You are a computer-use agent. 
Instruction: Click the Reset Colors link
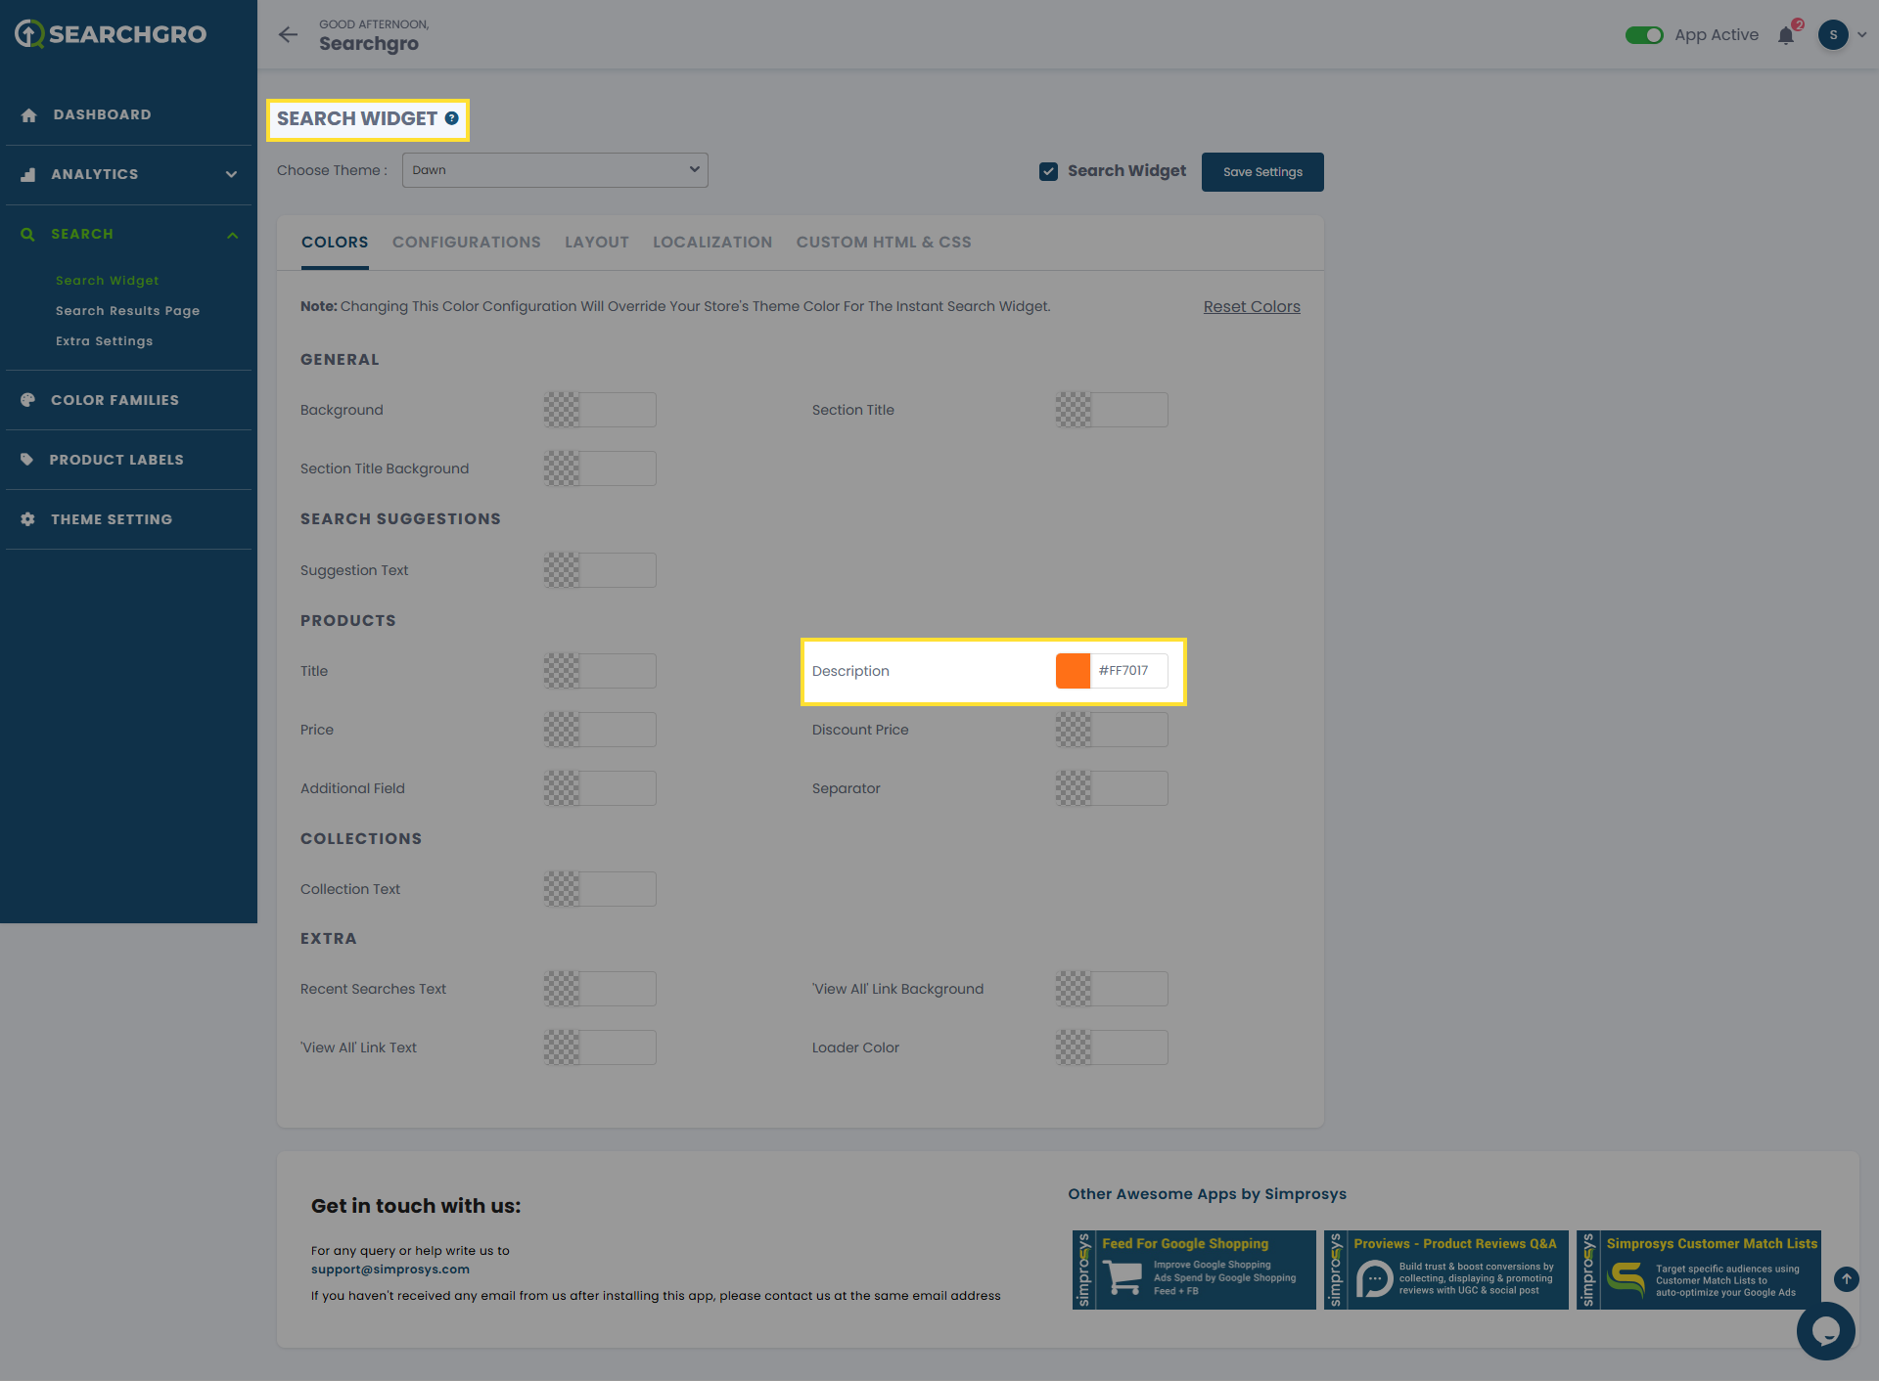click(1251, 307)
